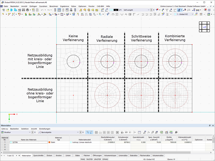Redo the last undone action
This screenshot has width=215, height=161.
click(48, 10)
